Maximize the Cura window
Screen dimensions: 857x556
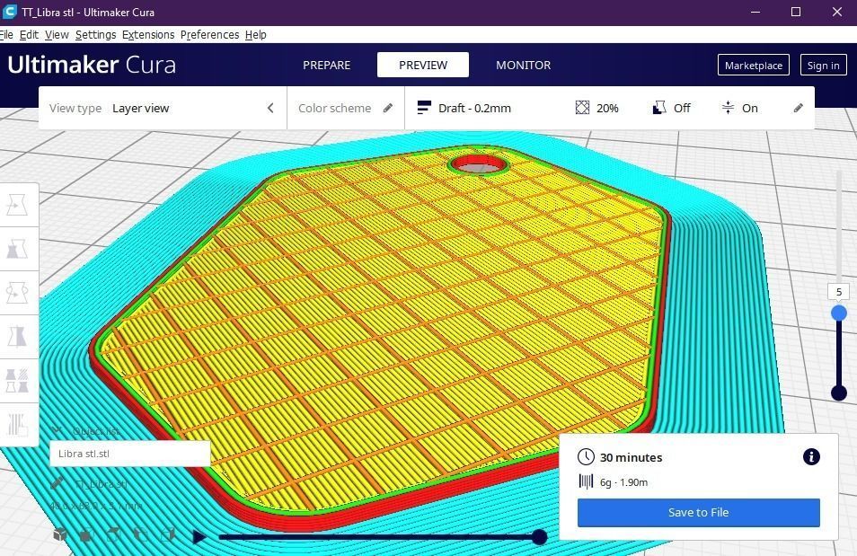coord(796,12)
